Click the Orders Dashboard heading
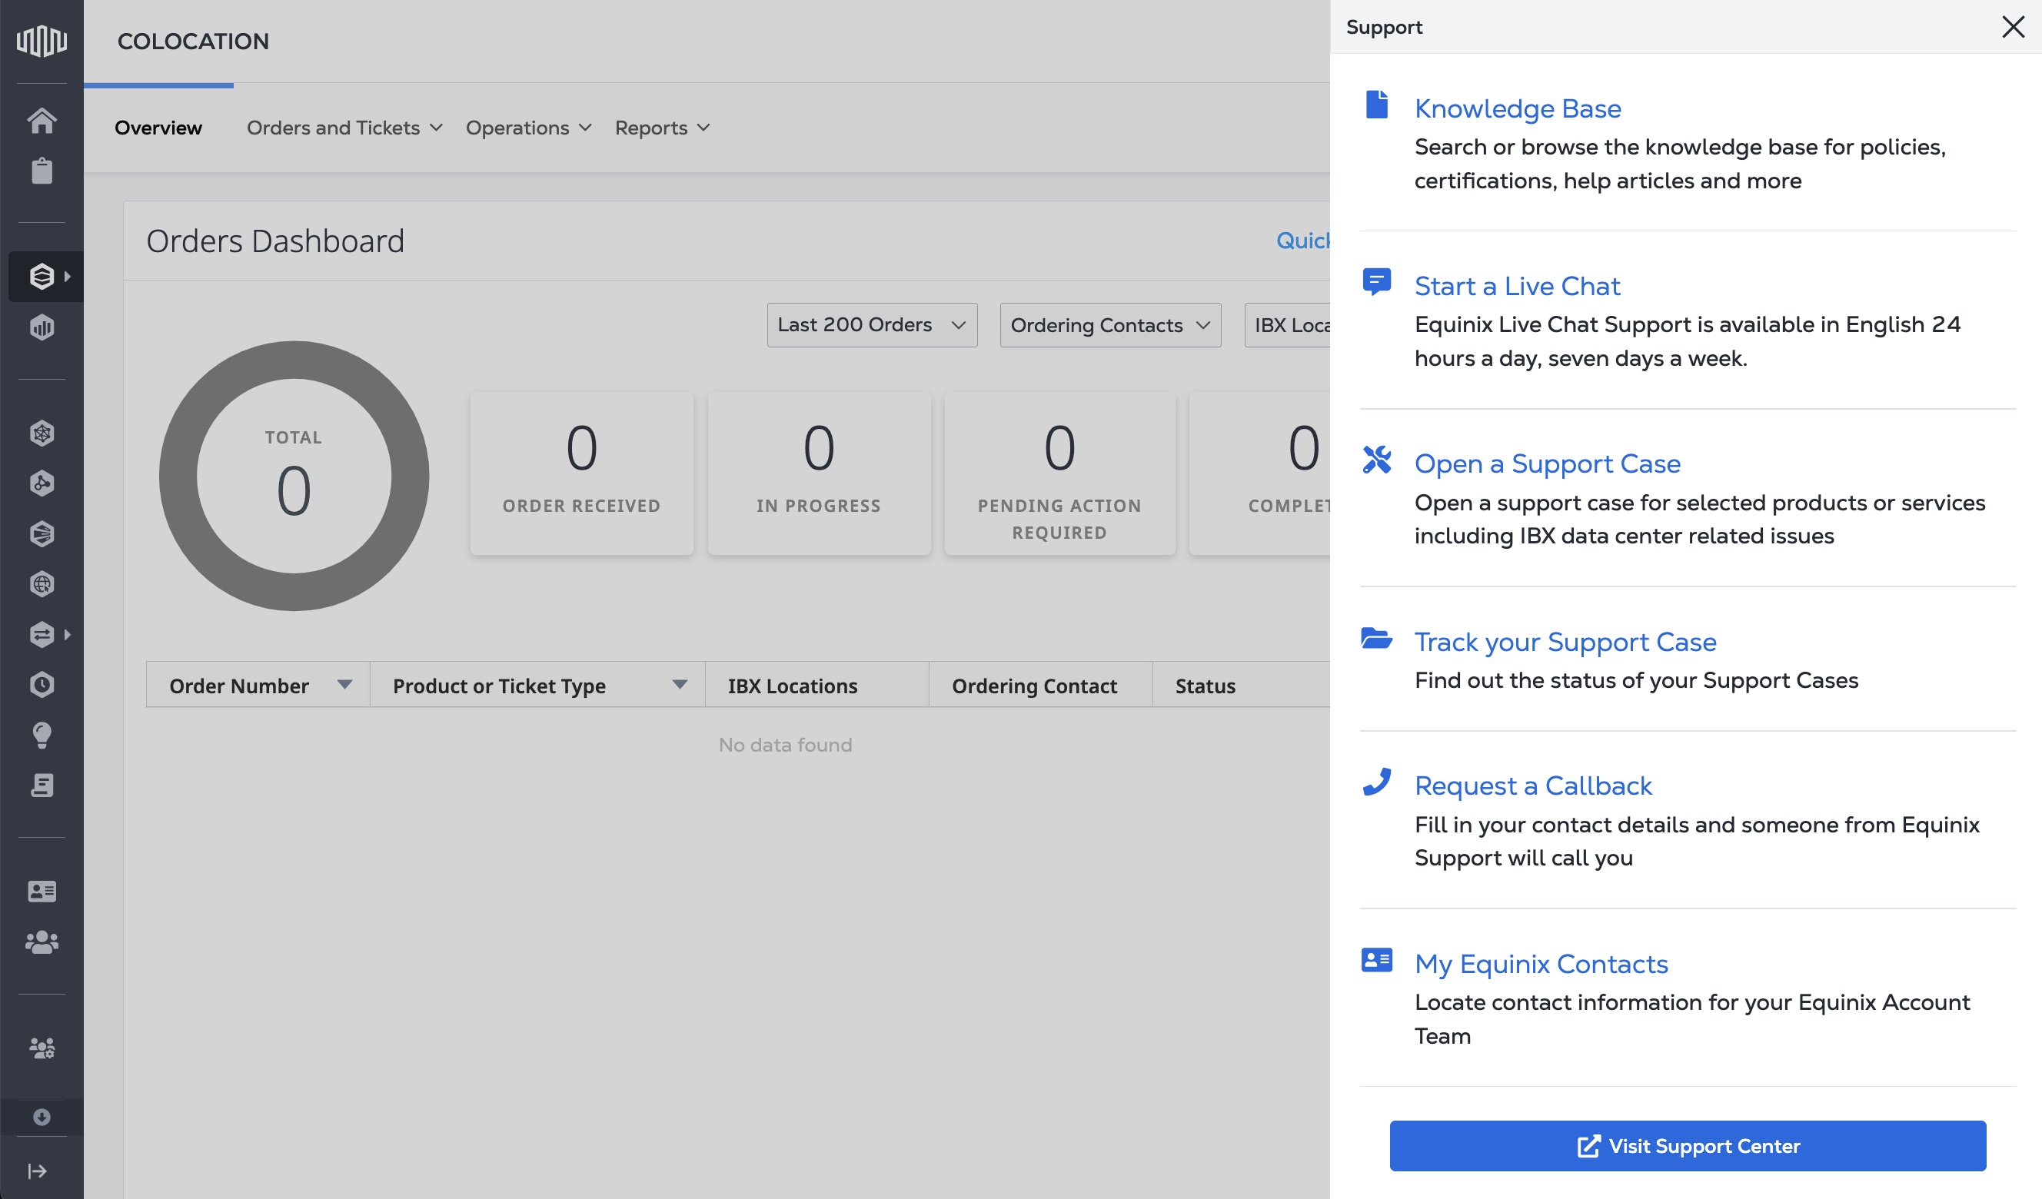 click(x=275, y=241)
